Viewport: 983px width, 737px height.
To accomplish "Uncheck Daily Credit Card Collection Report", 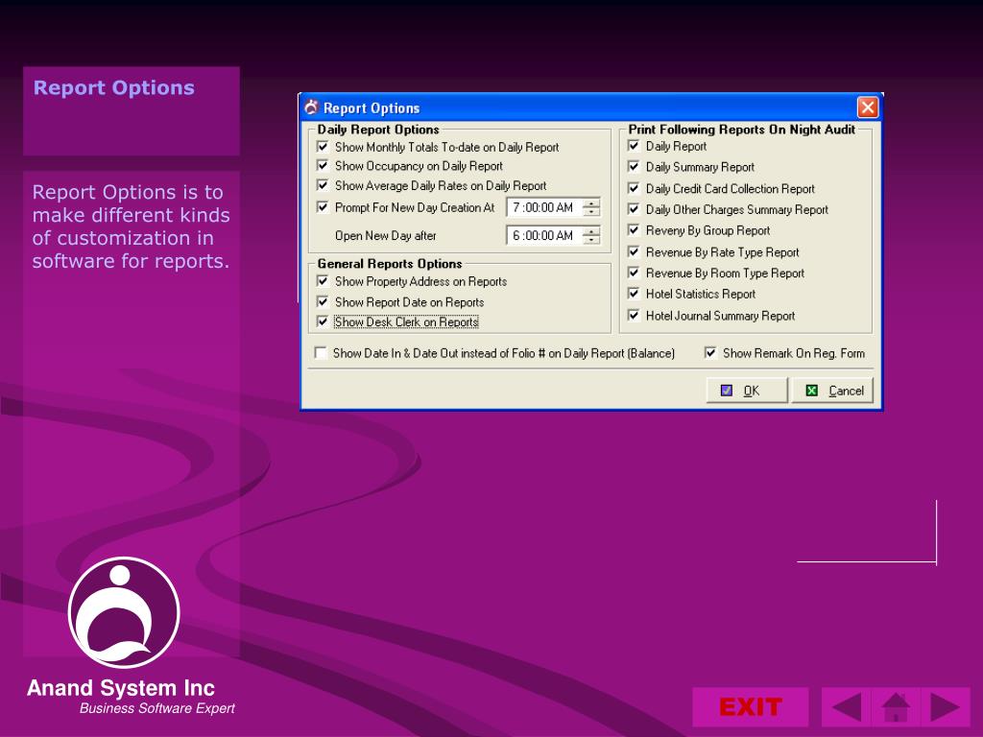I will click(634, 188).
